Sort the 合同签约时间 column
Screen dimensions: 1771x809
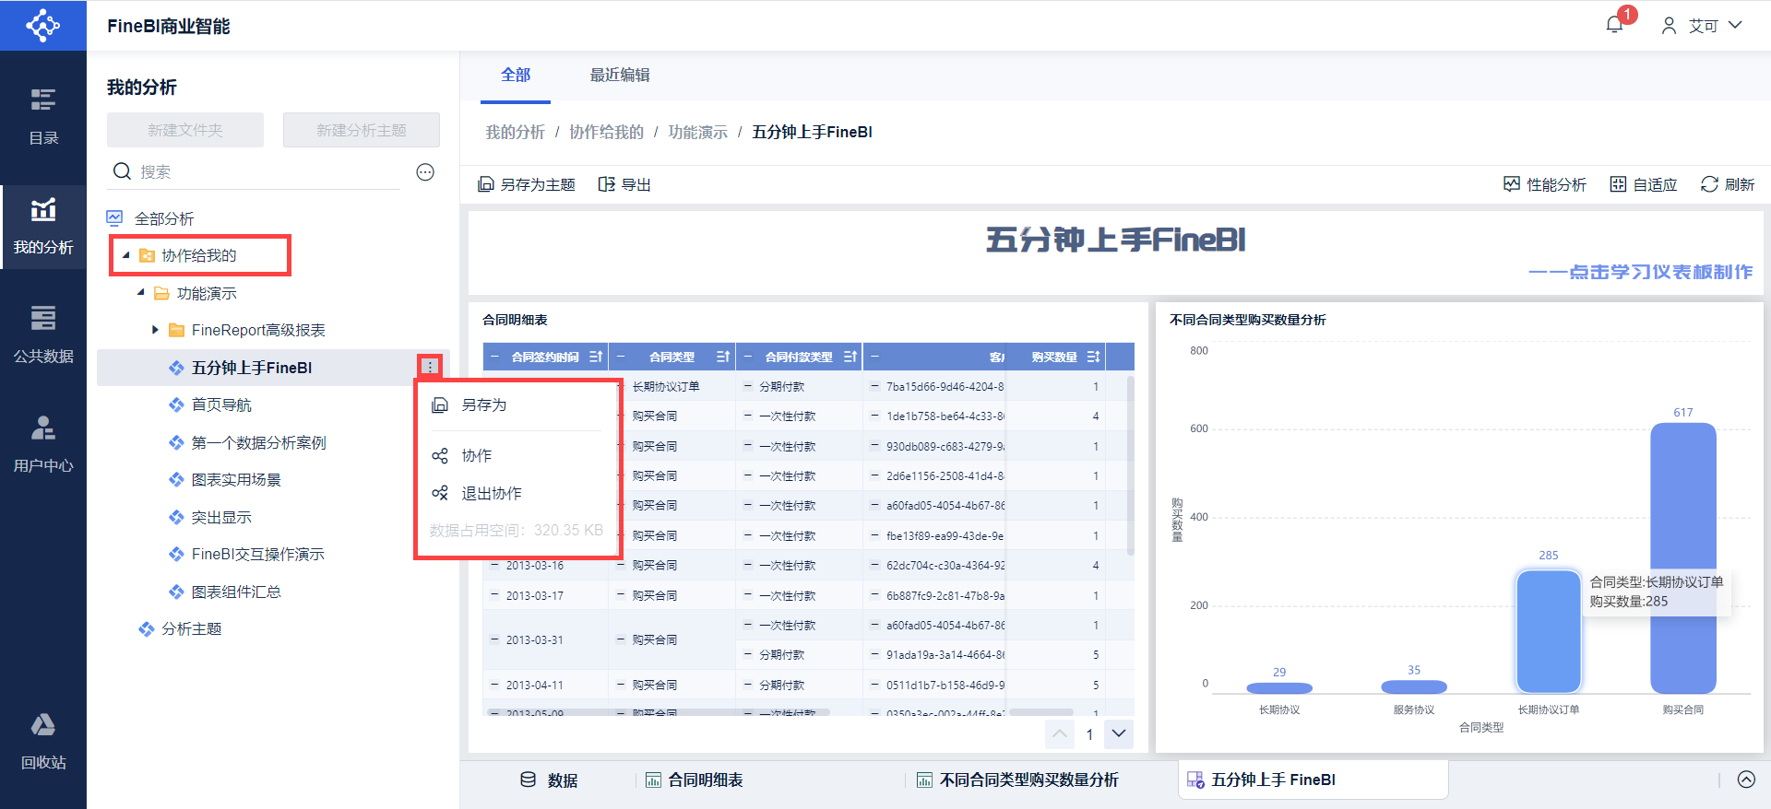point(596,357)
